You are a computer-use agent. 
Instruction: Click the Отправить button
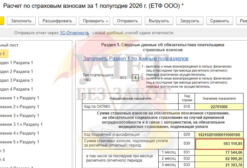tap(127, 21)
